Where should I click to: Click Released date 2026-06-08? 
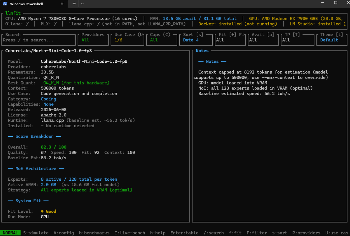point(54,110)
